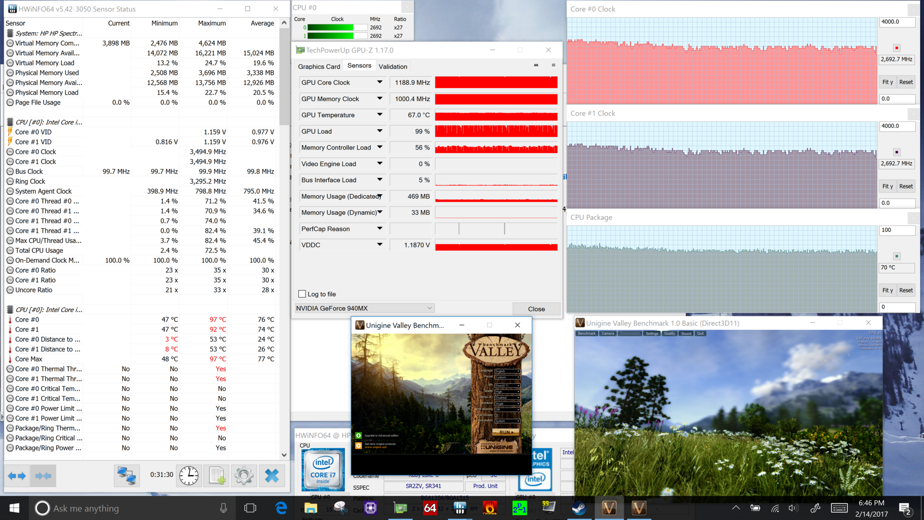Open HWiNFO network monitors icon
Screen dimensions: 924x520
tap(127, 476)
